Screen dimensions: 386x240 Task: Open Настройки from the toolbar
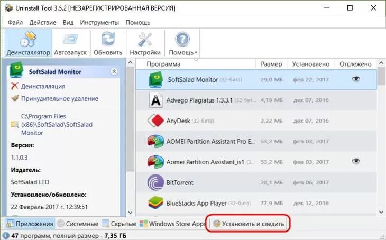[145, 43]
